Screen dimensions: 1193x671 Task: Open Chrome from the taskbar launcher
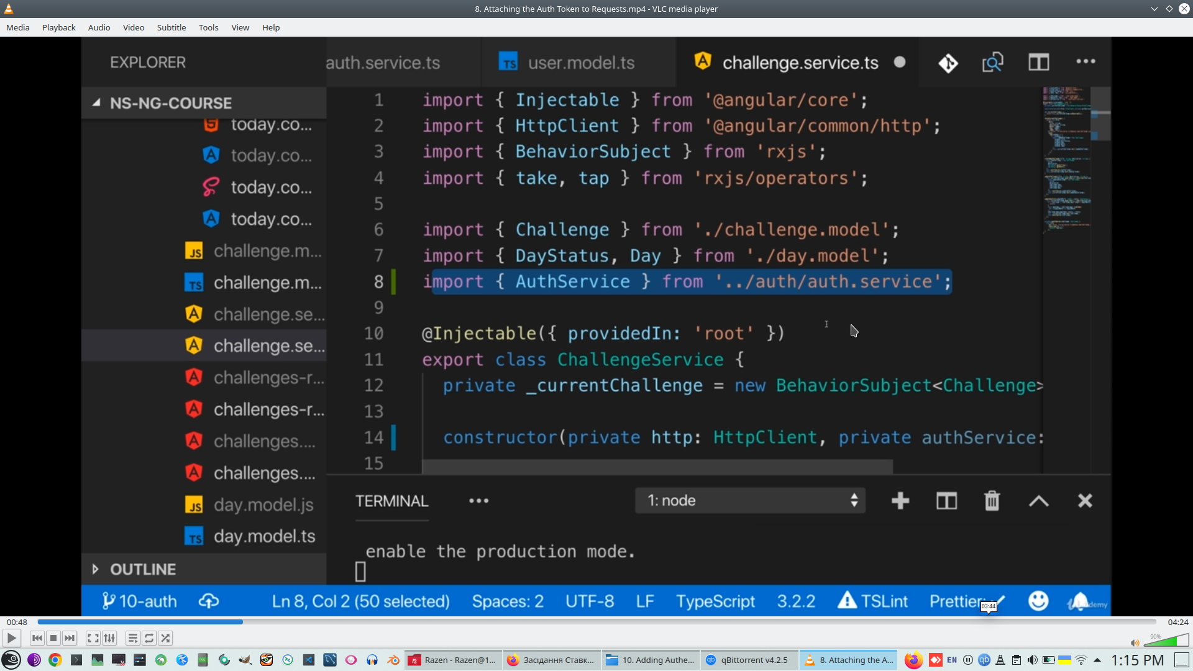[55, 660]
